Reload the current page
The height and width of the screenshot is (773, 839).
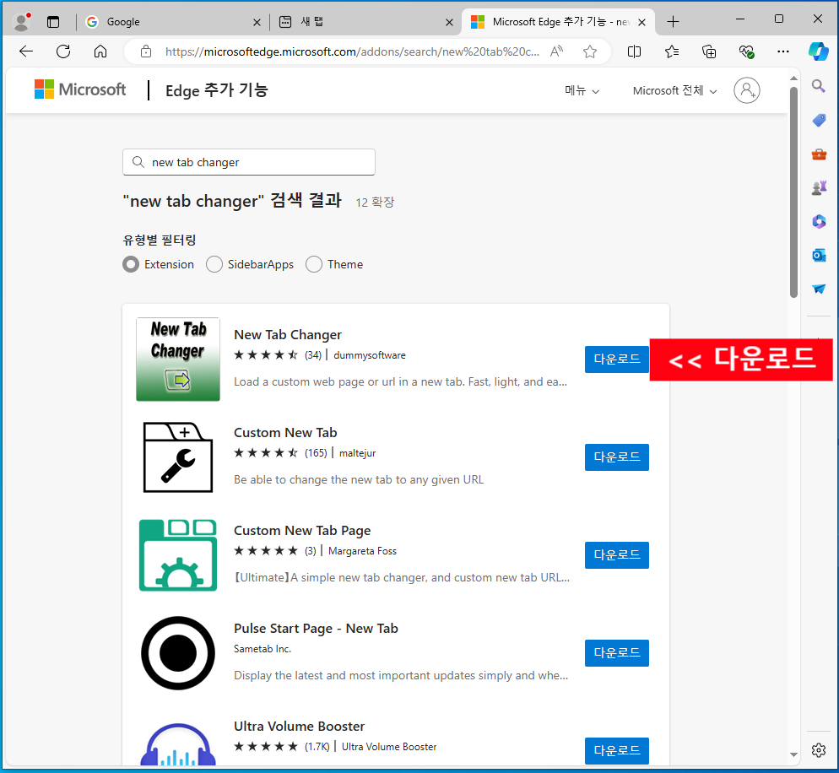63,51
